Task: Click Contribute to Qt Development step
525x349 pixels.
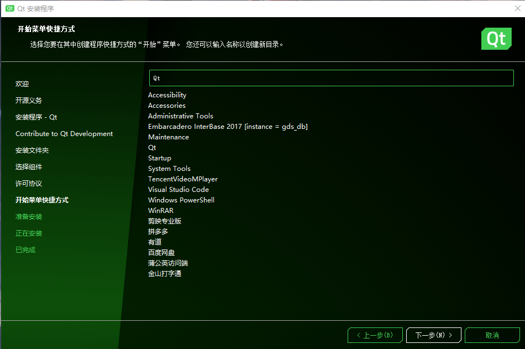Action: pos(64,134)
